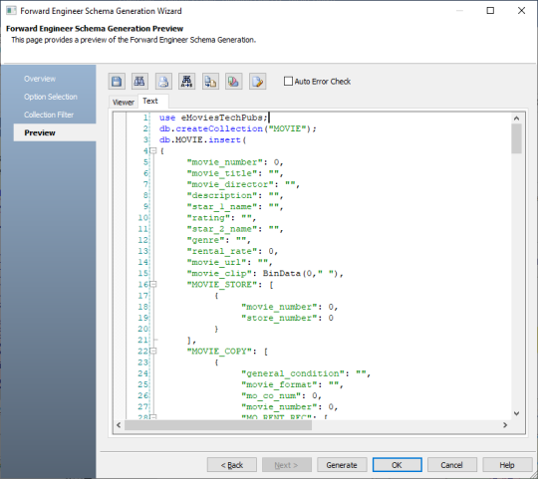Screen dimensions: 538x479
Task: Select the Preview page in sidebar
Action: point(55,132)
